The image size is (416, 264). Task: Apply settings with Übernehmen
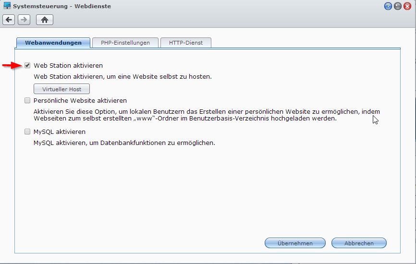(x=295, y=243)
